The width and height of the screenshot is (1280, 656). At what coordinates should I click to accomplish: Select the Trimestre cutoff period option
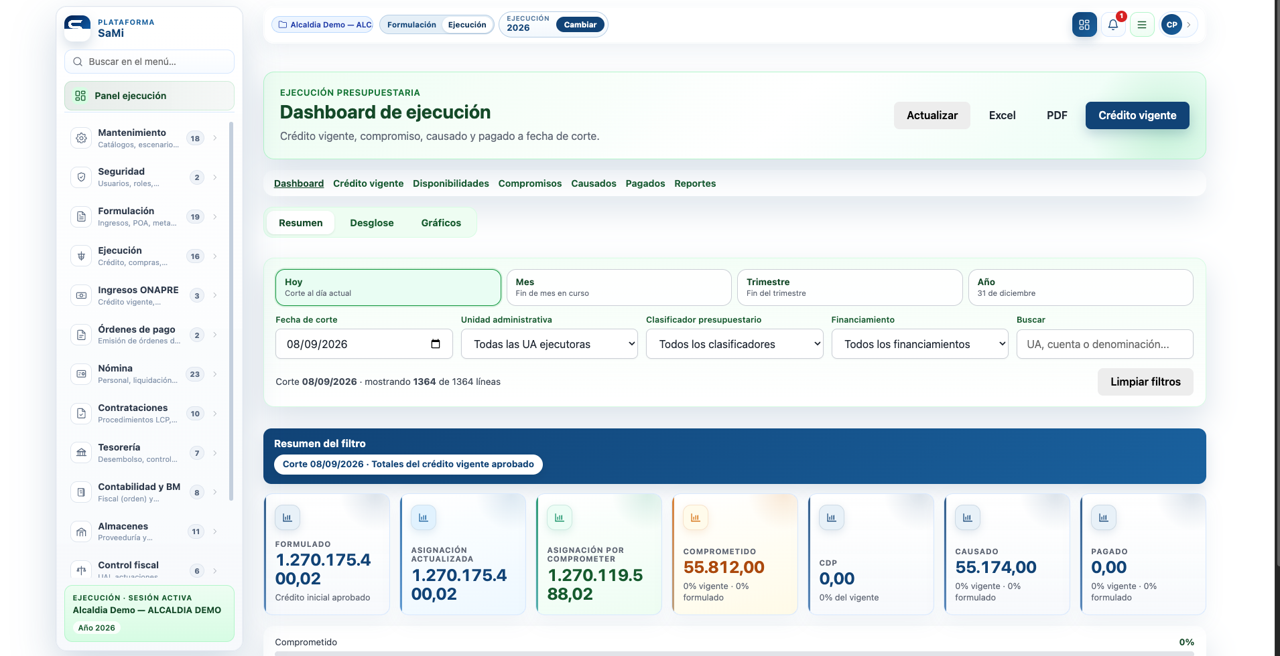coord(850,287)
